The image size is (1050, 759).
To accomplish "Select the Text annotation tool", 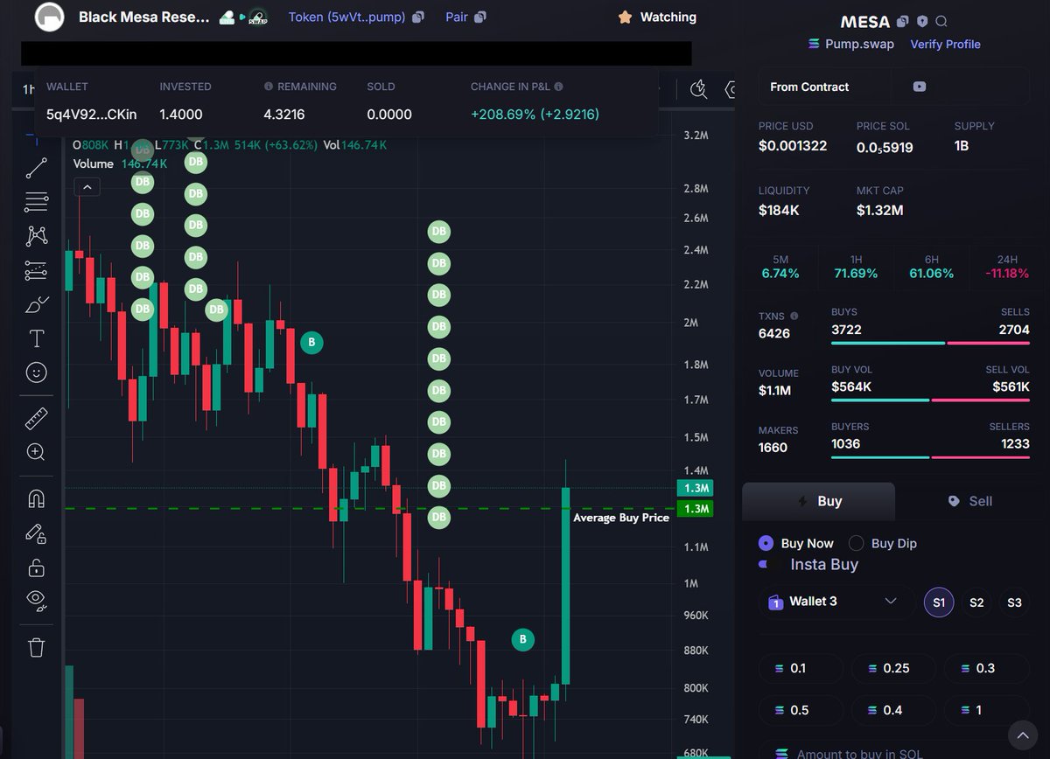I will point(36,338).
